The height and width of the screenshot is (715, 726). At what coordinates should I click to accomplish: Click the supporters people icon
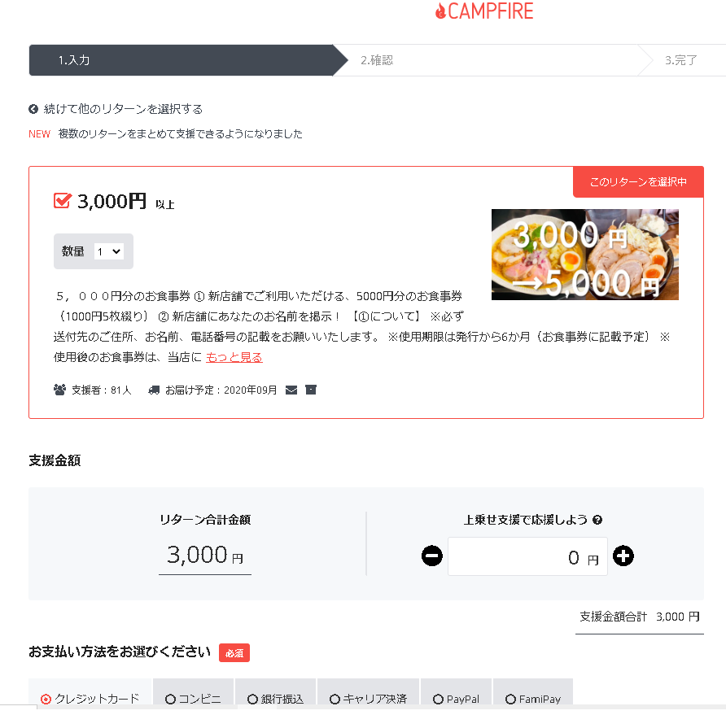[x=59, y=390]
